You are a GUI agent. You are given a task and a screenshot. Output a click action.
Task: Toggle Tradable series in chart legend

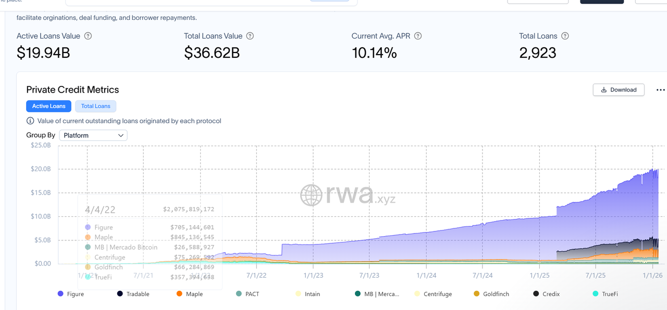tap(138, 294)
